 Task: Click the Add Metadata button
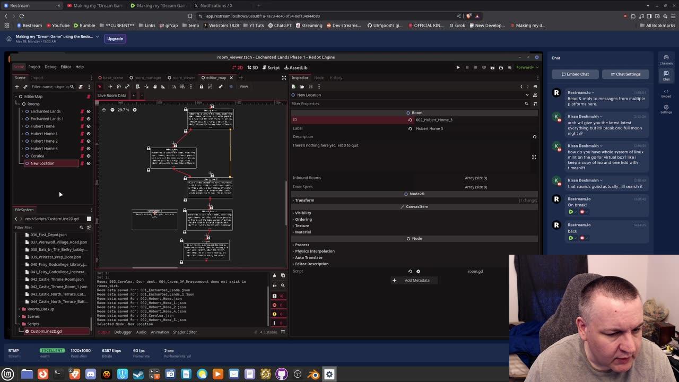point(414,280)
